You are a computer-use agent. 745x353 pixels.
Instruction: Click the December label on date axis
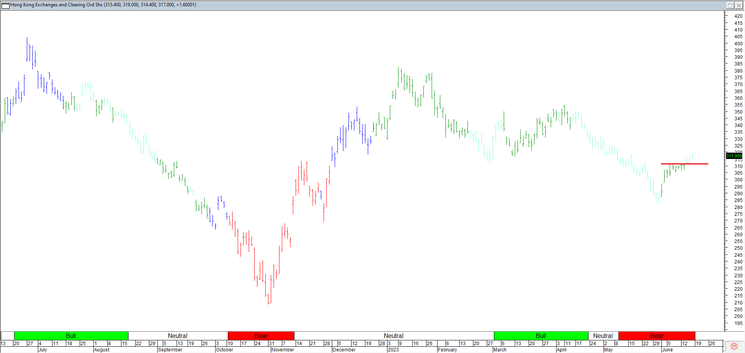344,350
